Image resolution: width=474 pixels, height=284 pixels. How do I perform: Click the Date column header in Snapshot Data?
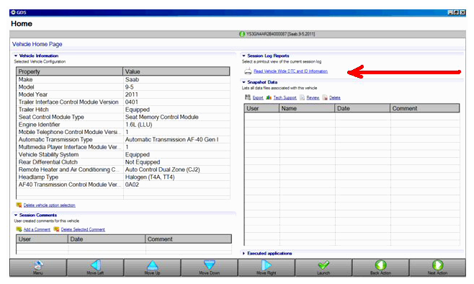362,108
